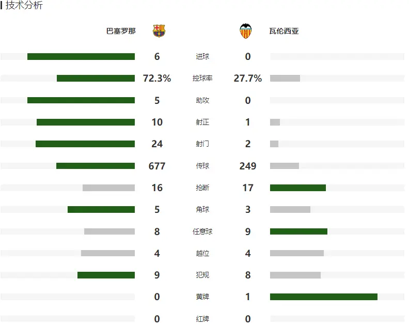Click Barcelona's green 传球 passes bar

click(x=96, y=166)
